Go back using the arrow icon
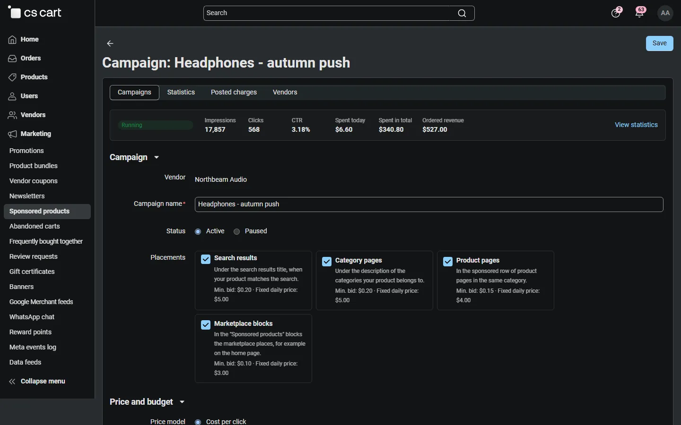This screenshot has width=681, height=425. point(110,43)
